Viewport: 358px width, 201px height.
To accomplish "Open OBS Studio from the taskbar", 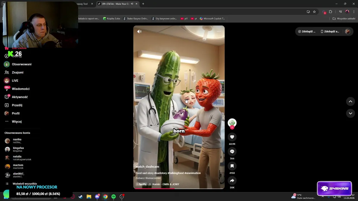I will point(122,197).
